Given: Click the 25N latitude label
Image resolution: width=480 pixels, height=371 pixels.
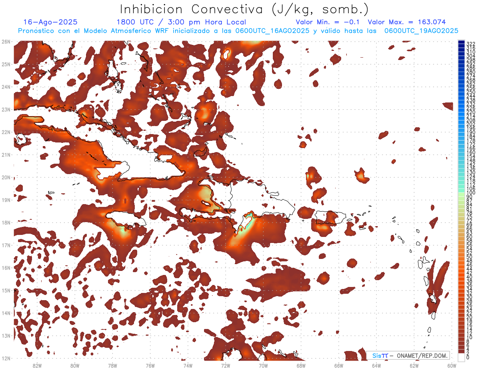Looking at the screenshot, I should click(x=6, y=64).
